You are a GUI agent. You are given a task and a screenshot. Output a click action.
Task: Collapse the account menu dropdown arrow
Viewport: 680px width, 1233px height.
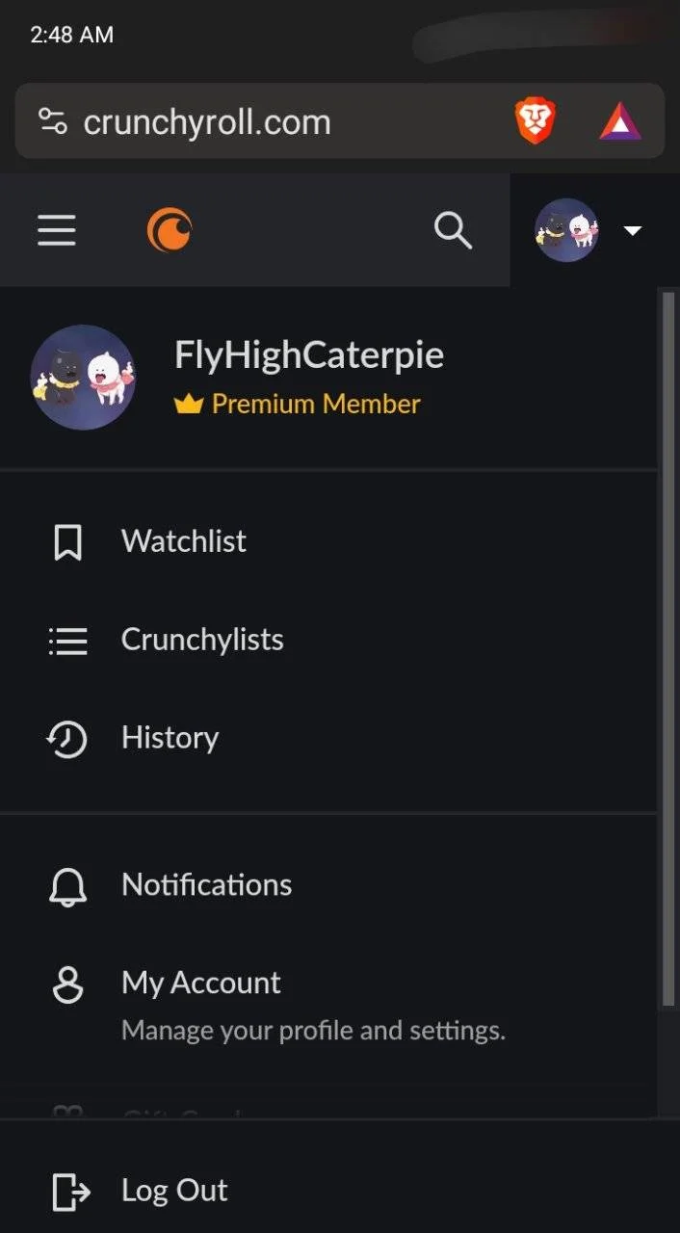click(633, 230)
